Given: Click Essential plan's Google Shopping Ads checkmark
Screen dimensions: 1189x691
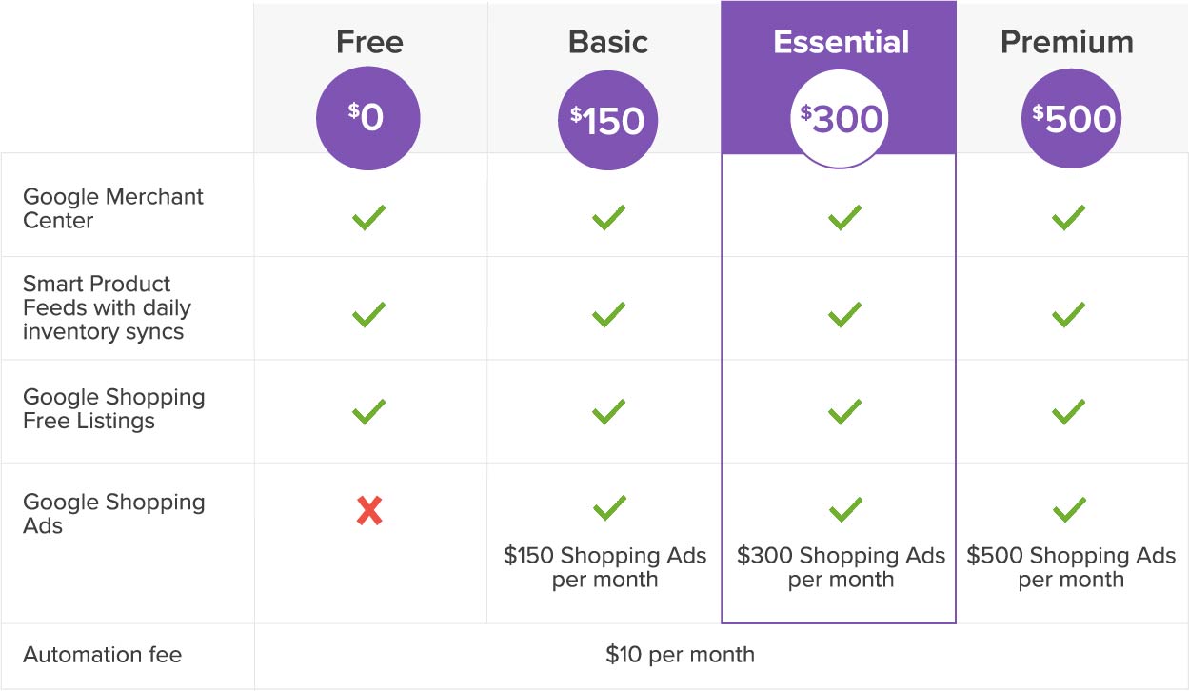Looking at the screenshot, I should point(844,508).
